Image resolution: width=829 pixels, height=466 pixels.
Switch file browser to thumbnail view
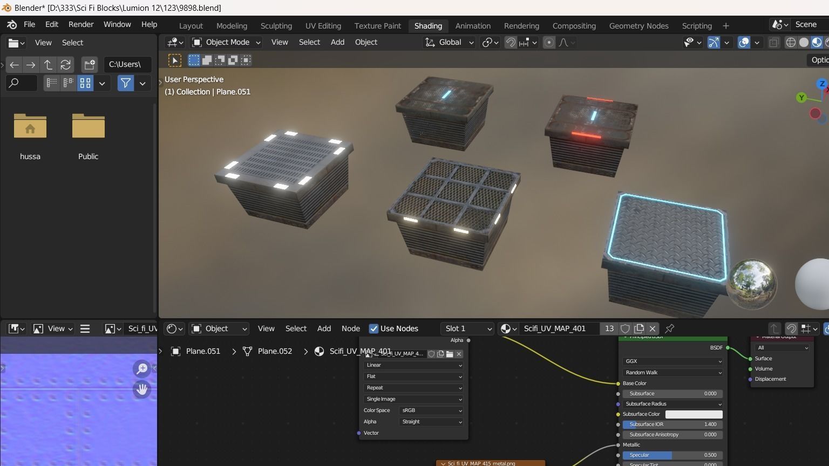[85, 83]
